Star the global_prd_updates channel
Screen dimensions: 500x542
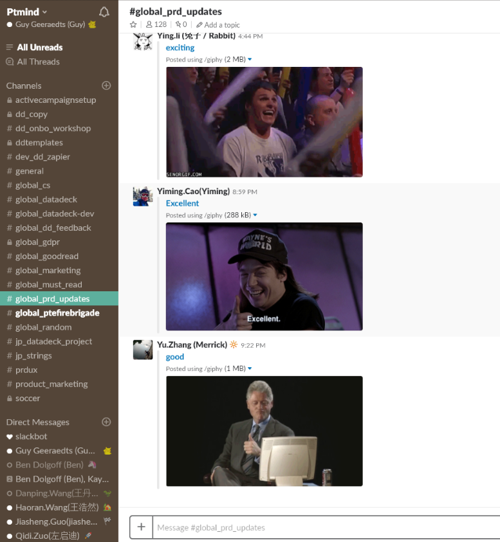(x=133, y=24)
